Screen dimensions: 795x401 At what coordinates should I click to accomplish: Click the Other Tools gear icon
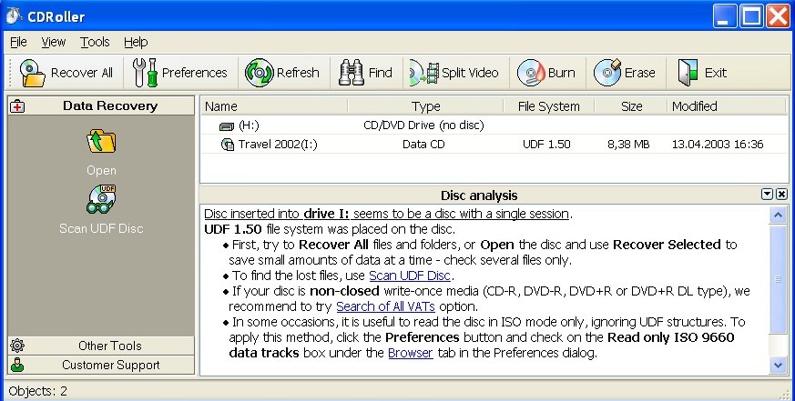pos(17,346)
